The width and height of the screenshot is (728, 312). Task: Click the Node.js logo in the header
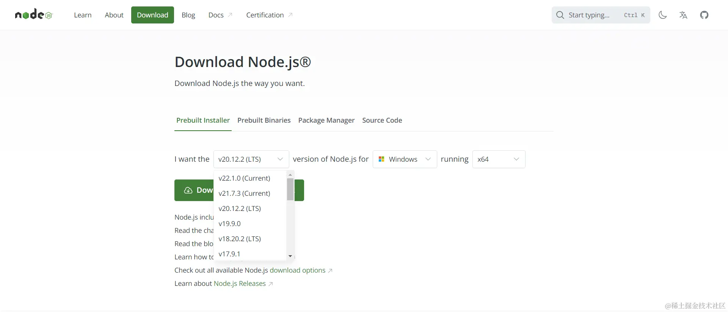coord(34,14)
